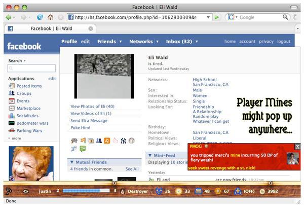Open the Friends dropdown arrow
Viewport: 304px width, 205px height.
(121, 42)
